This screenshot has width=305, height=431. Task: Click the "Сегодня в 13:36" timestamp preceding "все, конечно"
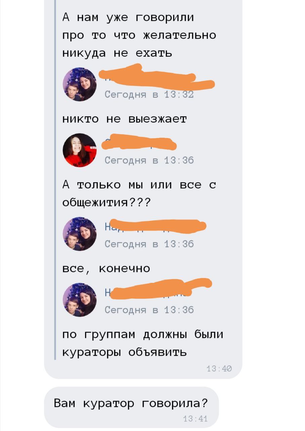tap(149, 244)
